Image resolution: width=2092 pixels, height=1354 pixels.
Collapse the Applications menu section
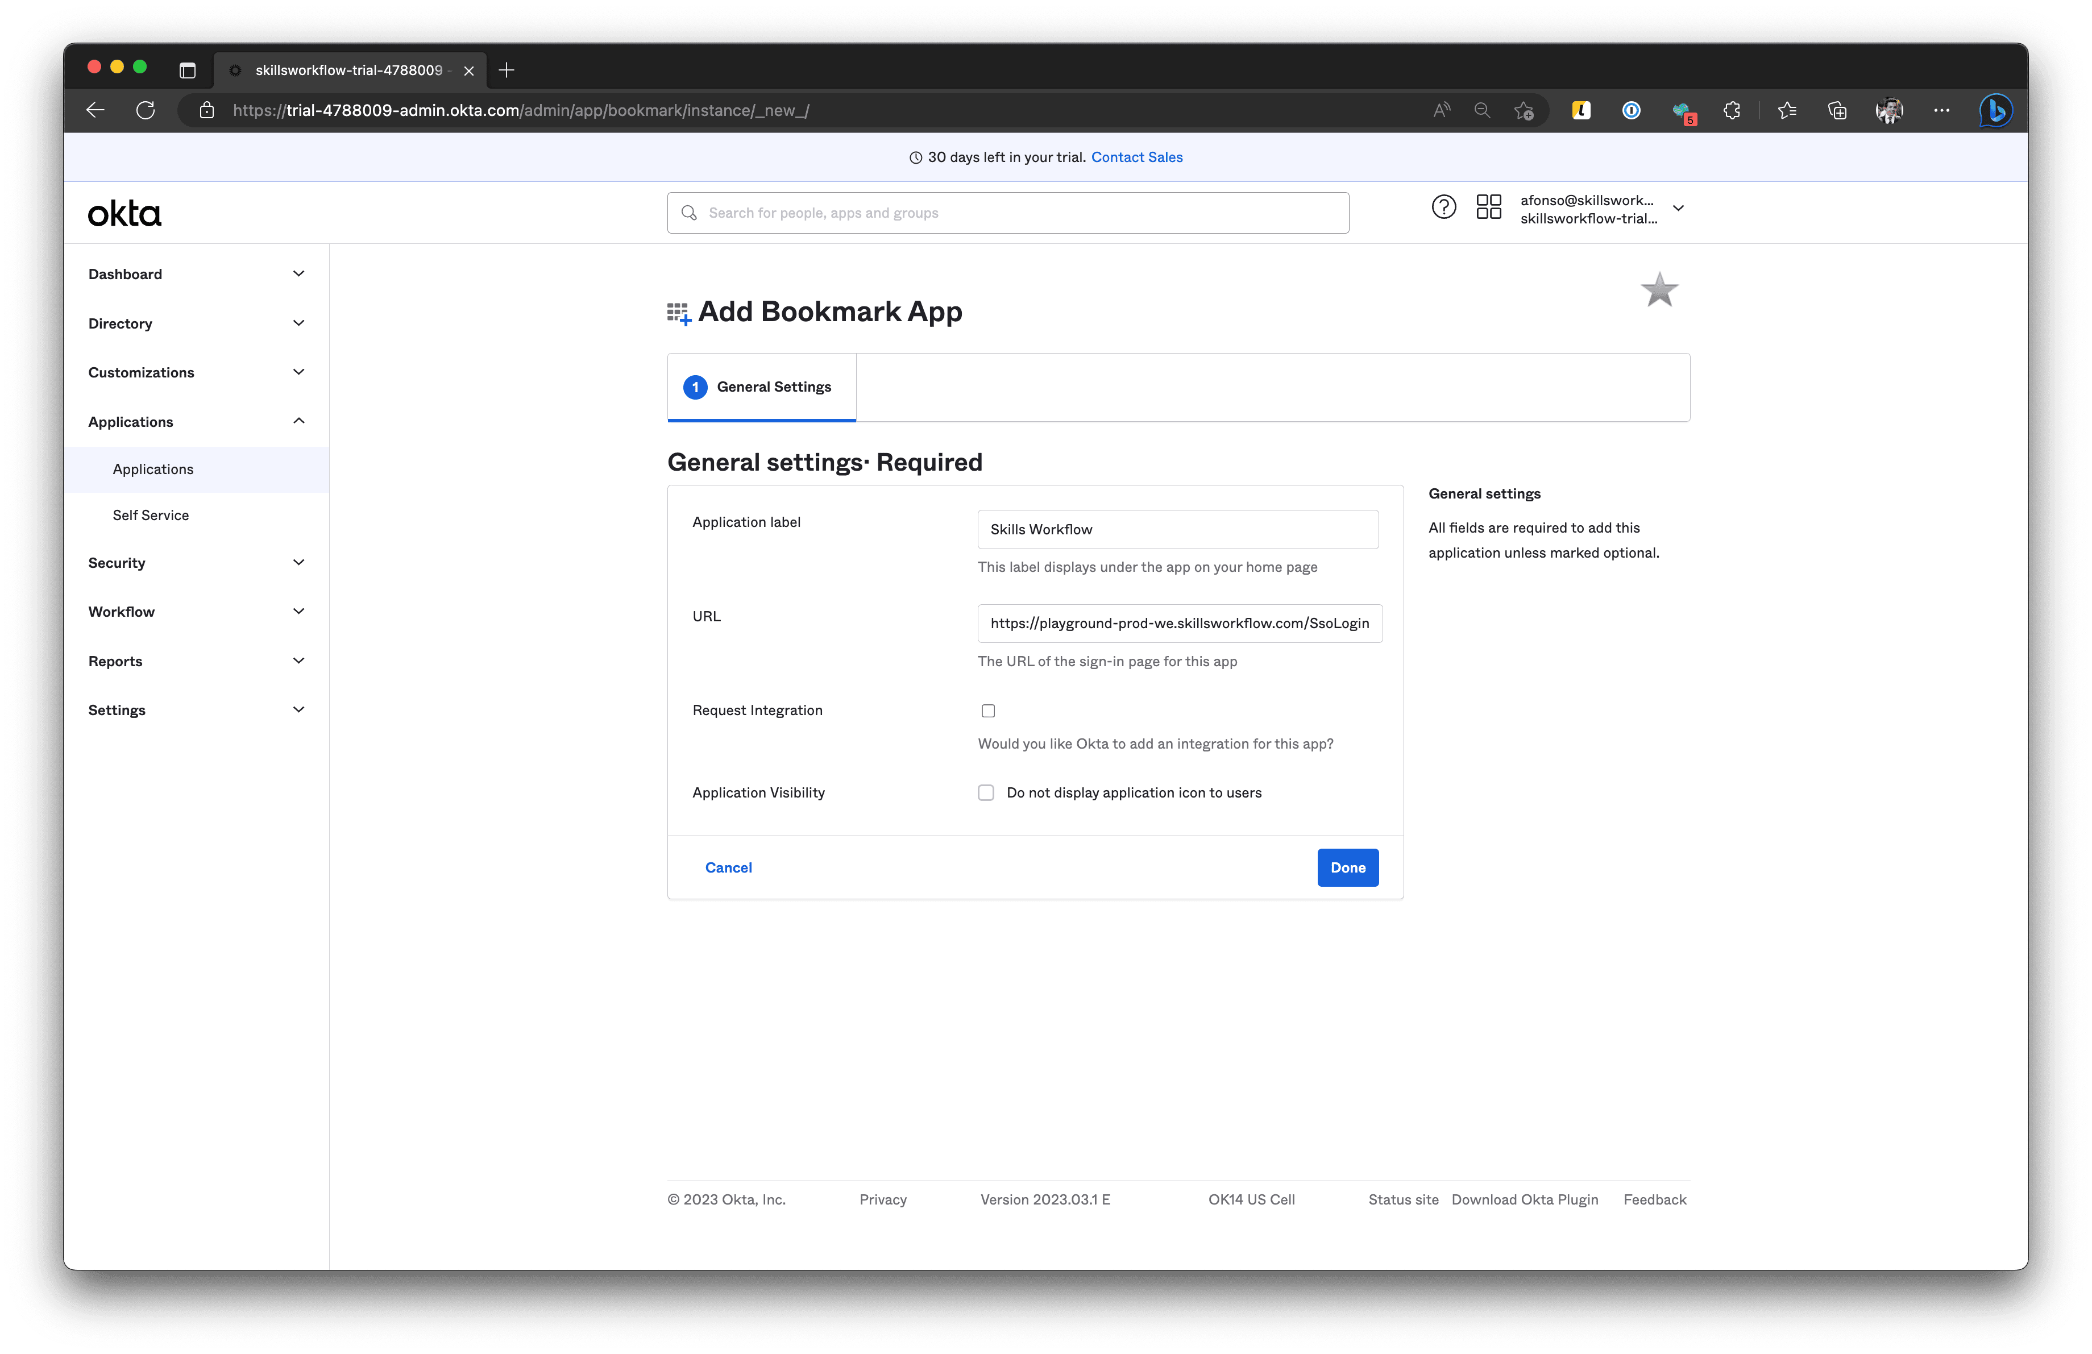point(196,422)
